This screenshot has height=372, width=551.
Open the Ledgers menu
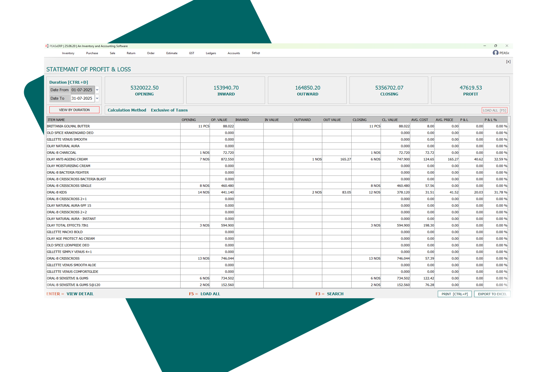(211, 53)
